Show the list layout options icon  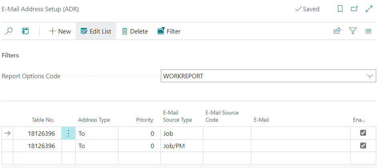[368, 31]
